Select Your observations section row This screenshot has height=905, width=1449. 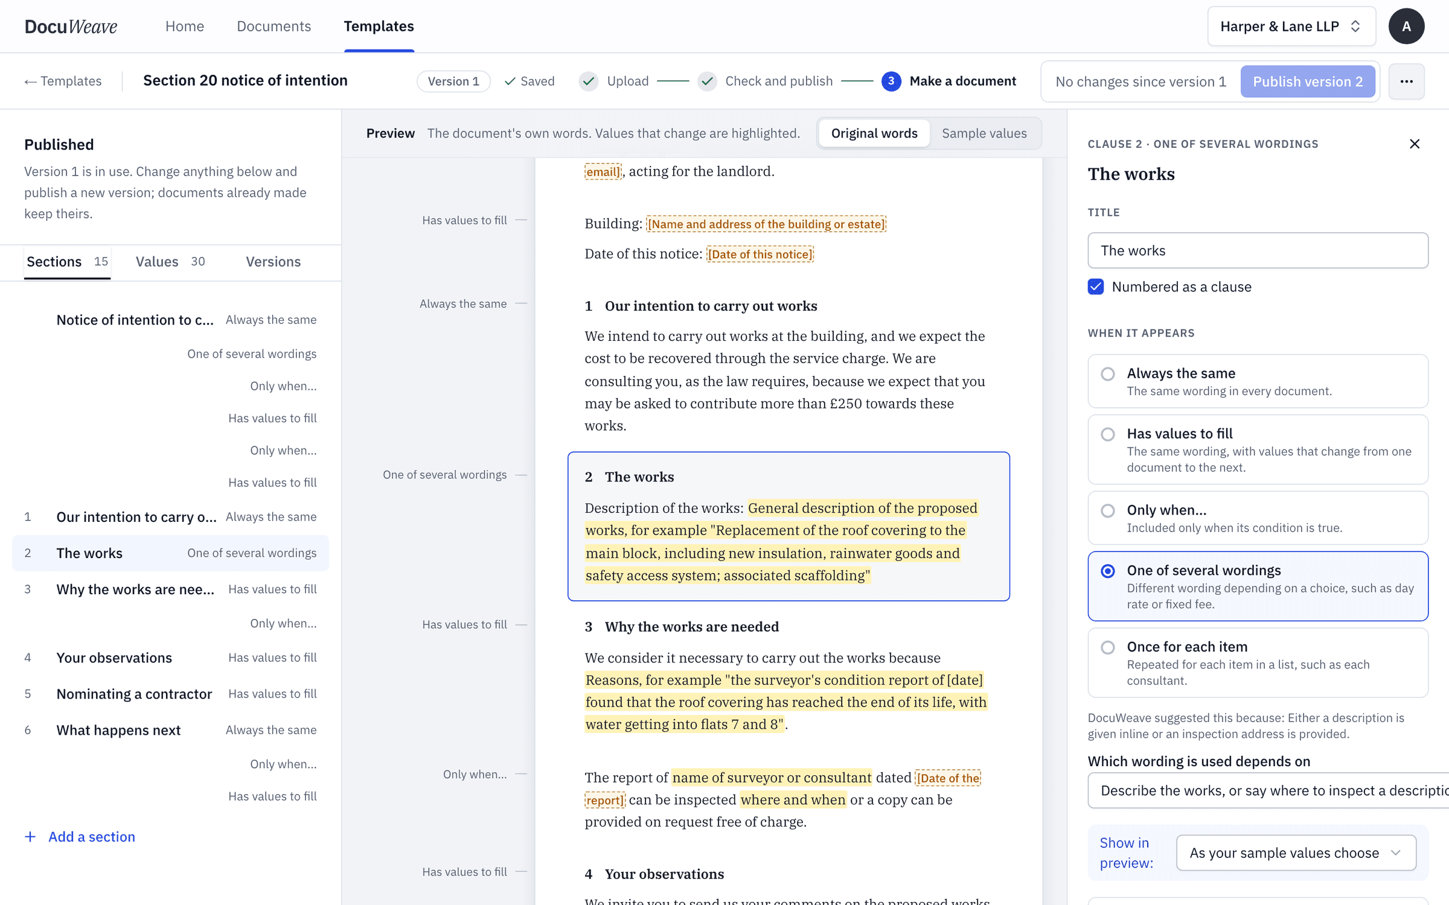tap(171, 658)
